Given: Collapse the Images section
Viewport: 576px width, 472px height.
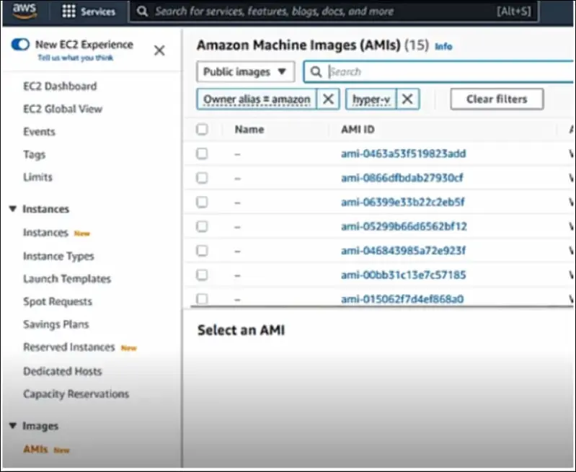Looking at the screenshot, I should click(13, 426).
